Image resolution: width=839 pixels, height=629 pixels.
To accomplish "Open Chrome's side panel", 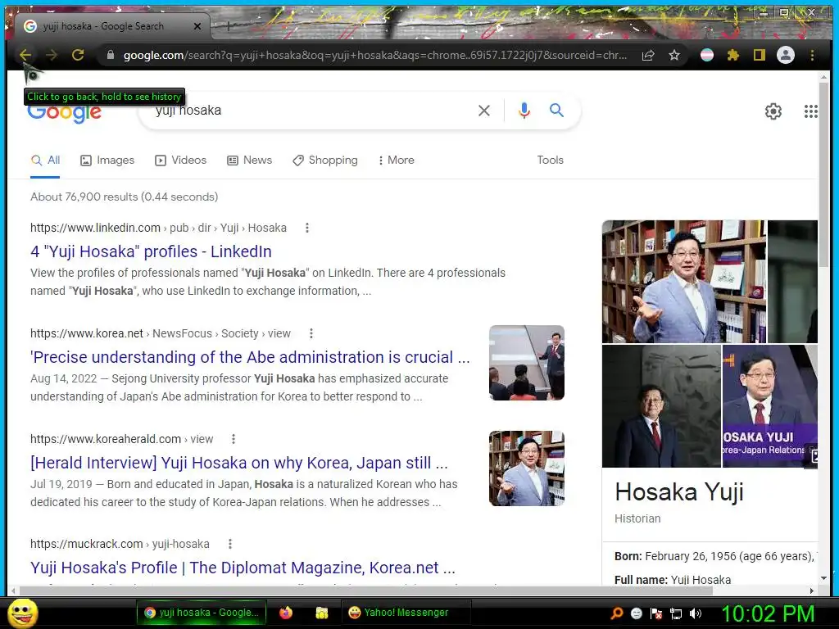I will click(x=760, y=55).
